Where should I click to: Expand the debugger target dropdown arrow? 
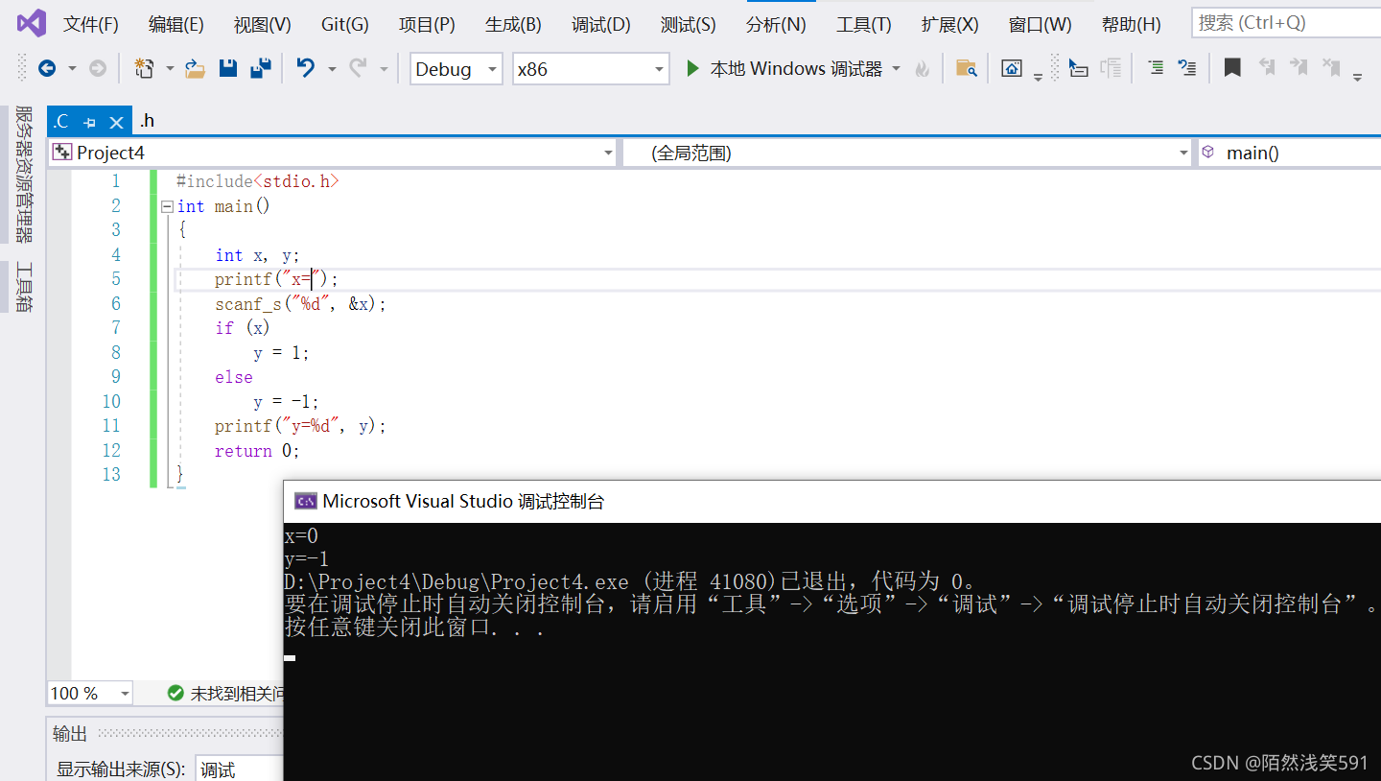pos(897,68)
